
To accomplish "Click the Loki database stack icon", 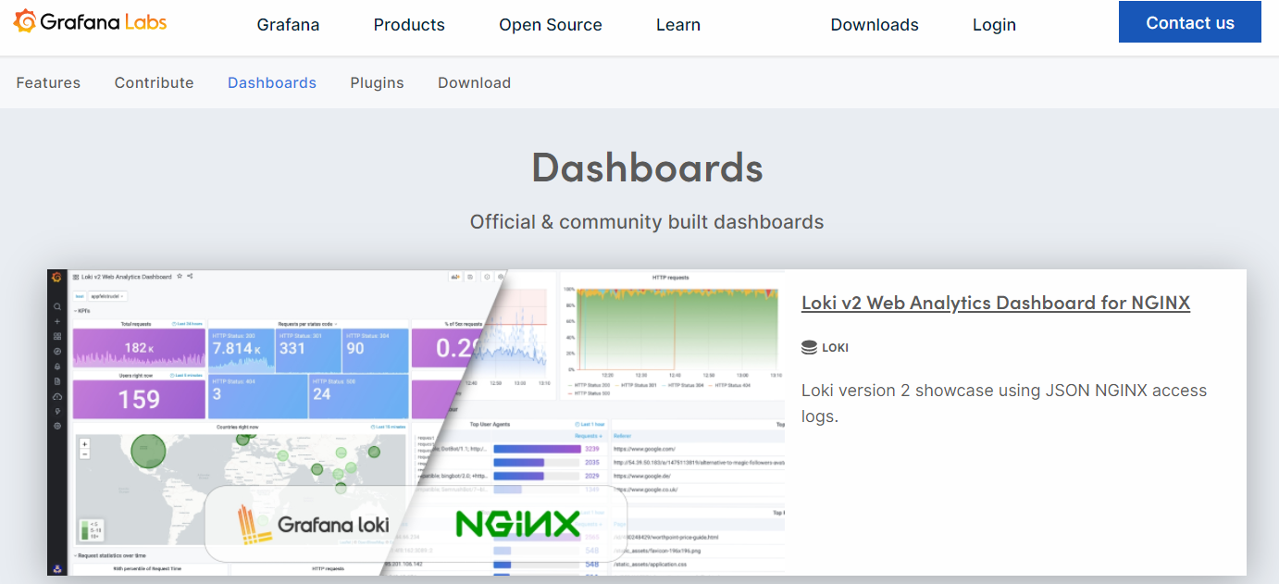I will tap(809, 348).
